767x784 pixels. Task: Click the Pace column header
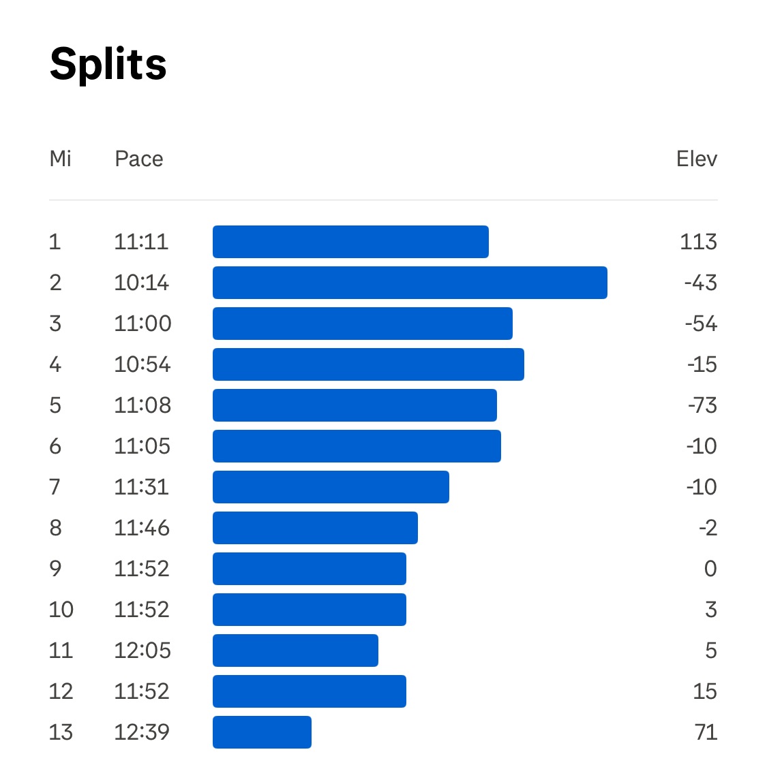tap(139, 159)
